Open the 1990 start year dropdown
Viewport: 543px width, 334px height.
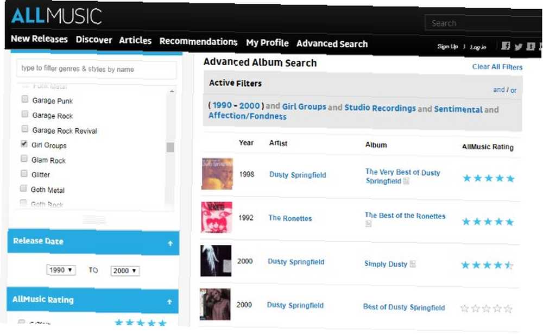click(61, 270)
